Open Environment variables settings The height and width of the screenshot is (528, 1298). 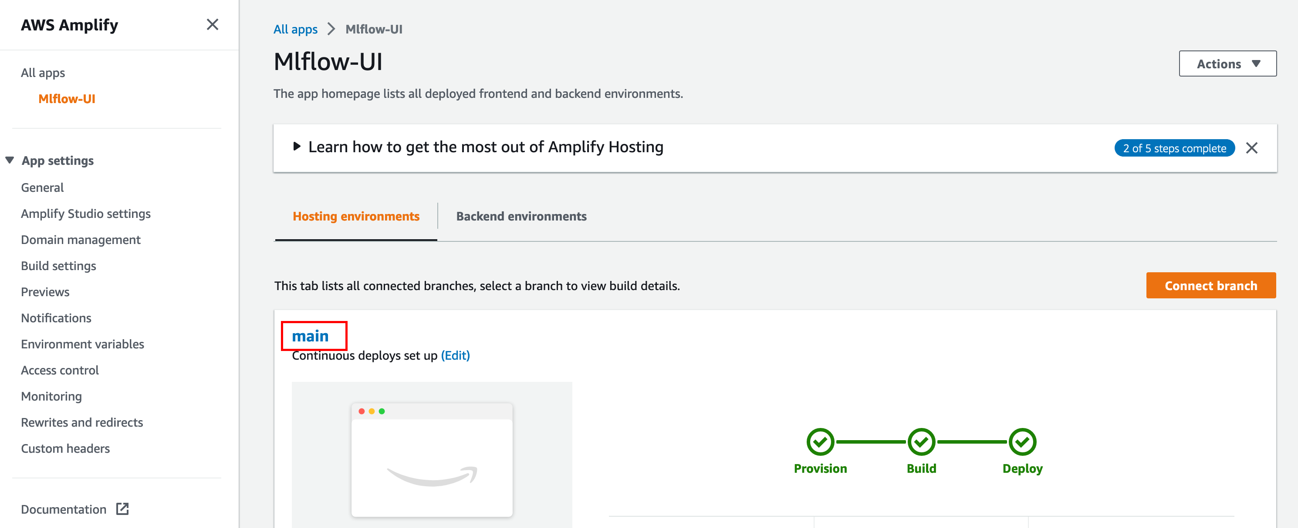[83, 344]
